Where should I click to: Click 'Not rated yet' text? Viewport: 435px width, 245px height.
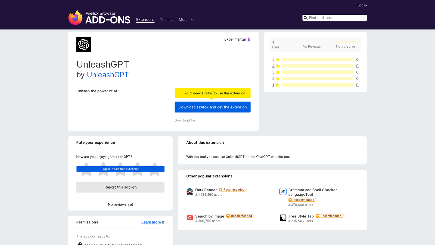click(x=346, y=47)
